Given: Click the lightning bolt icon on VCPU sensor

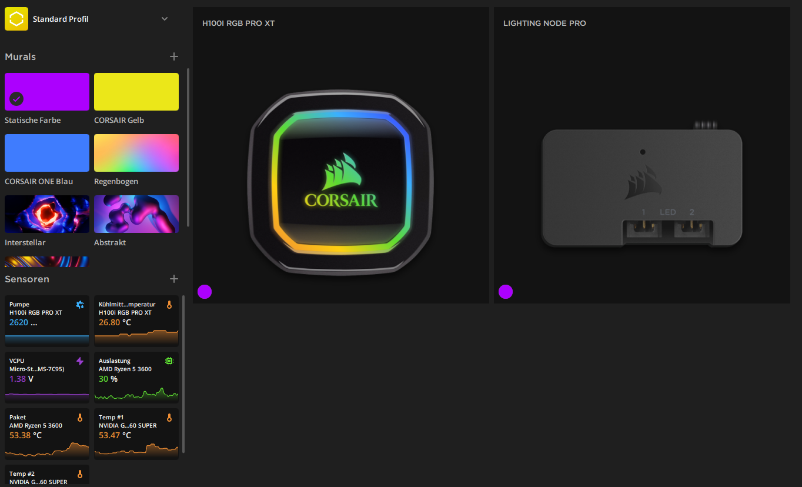Looking at the screenshot, I should tap(80, 361).
